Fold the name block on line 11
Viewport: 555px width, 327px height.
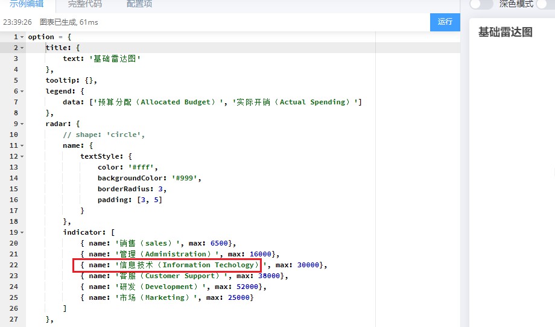[22, 145]
